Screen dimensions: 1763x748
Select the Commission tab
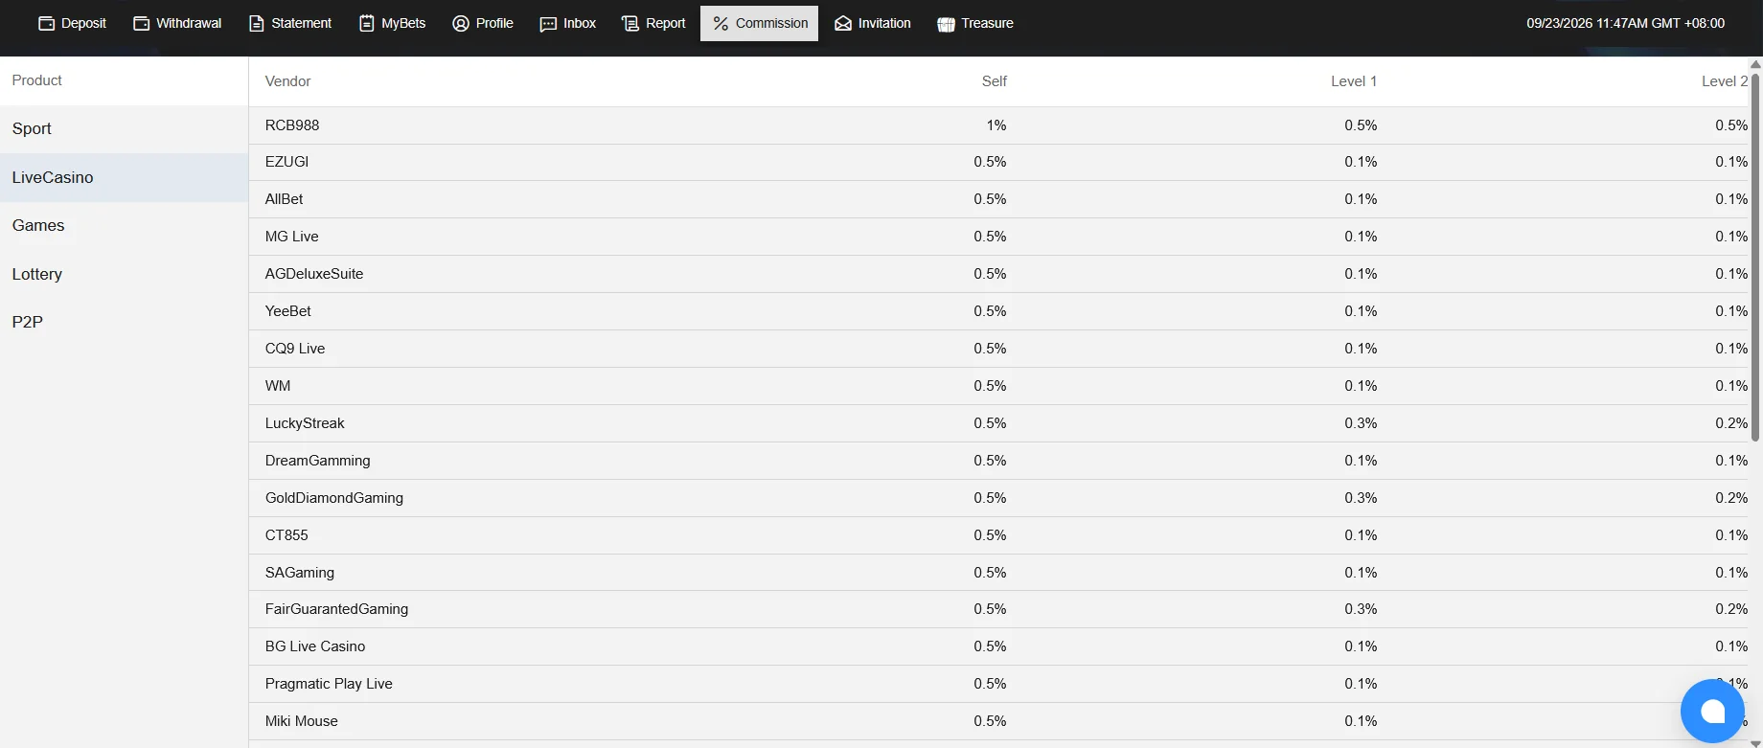[759, 23]
